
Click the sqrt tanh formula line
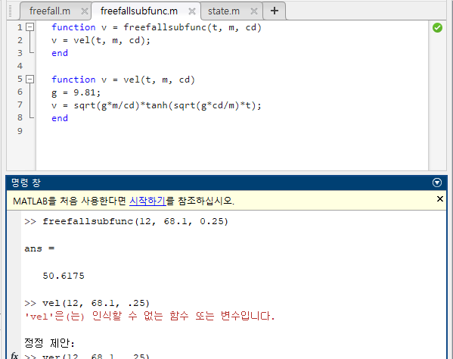(157, 105)
